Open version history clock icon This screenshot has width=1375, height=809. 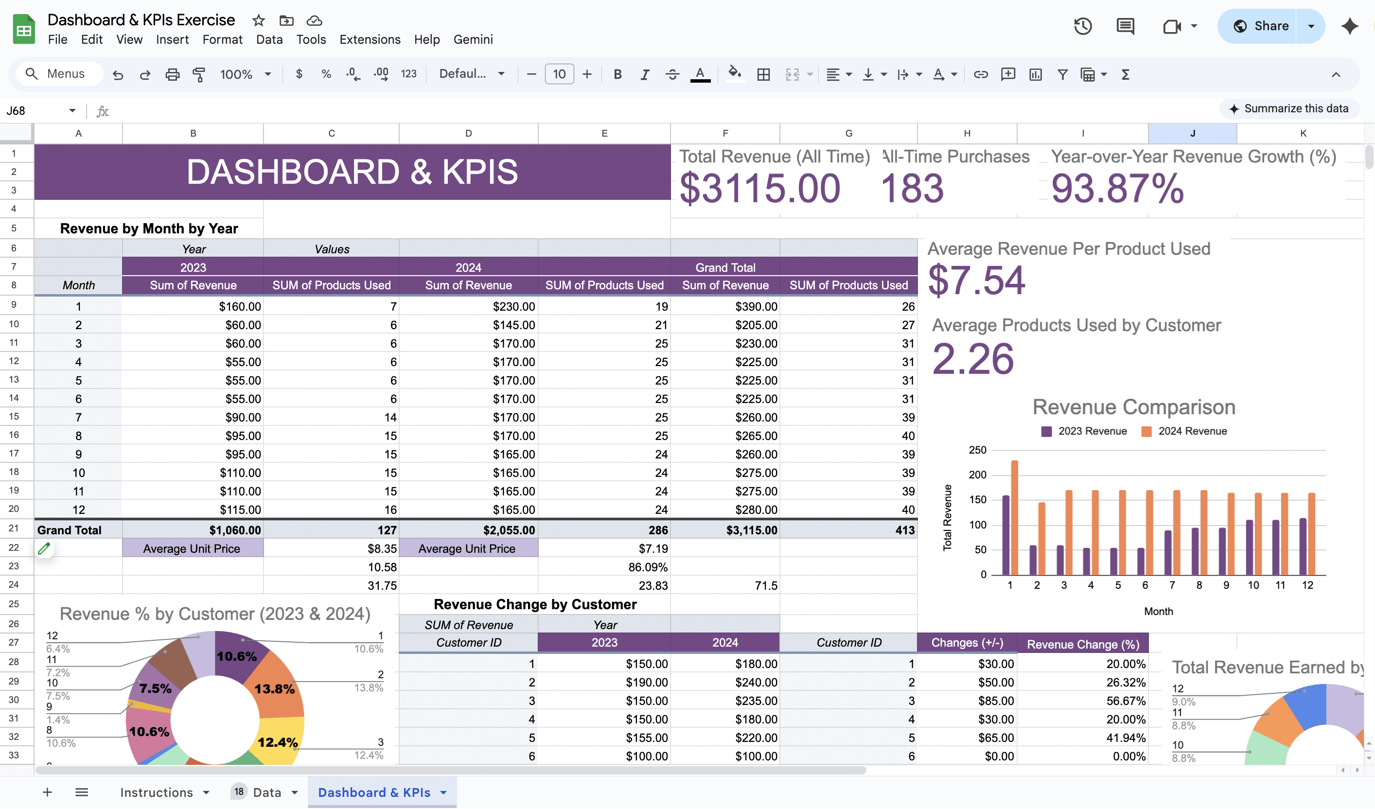[1082, 26]
